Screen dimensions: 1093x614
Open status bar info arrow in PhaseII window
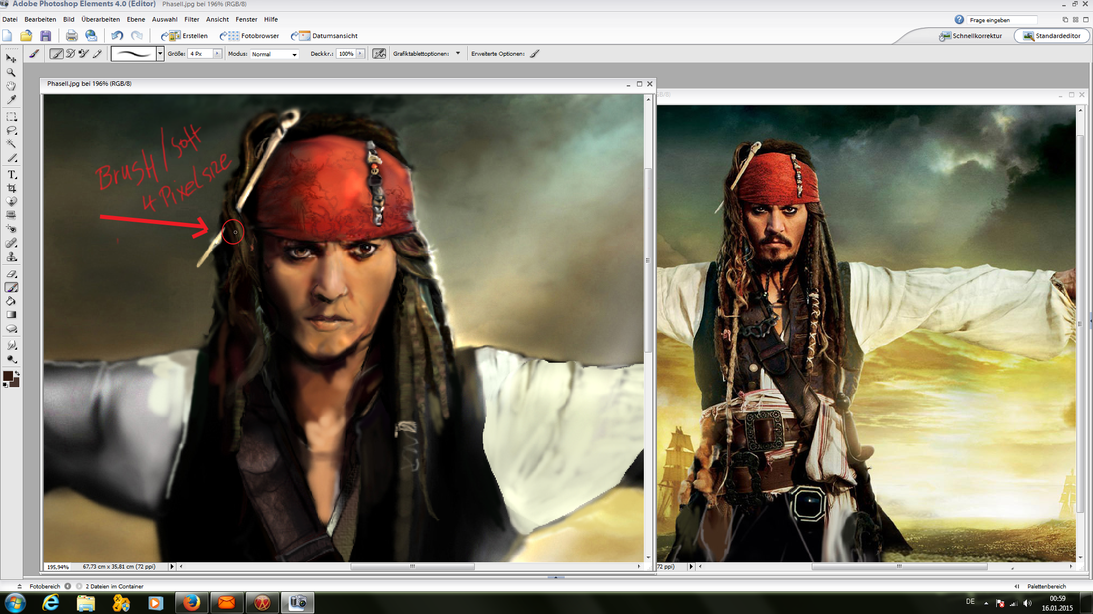point(172,567)
